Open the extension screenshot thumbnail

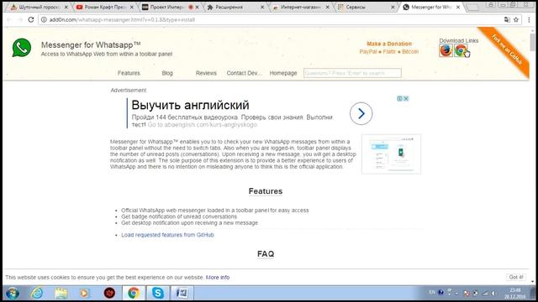click(391, 154)
